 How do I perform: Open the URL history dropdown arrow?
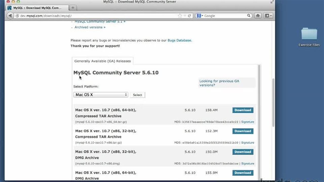(x=185, y=16)
